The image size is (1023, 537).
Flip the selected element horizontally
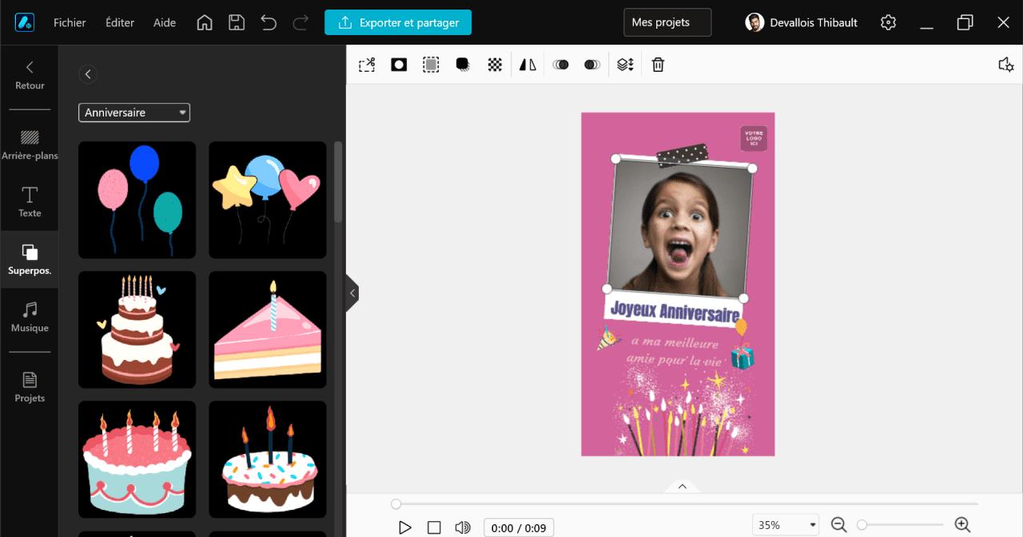[527, 64]
